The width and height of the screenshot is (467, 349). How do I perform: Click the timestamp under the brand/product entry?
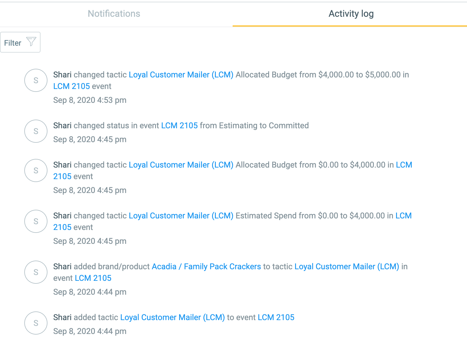90,292
